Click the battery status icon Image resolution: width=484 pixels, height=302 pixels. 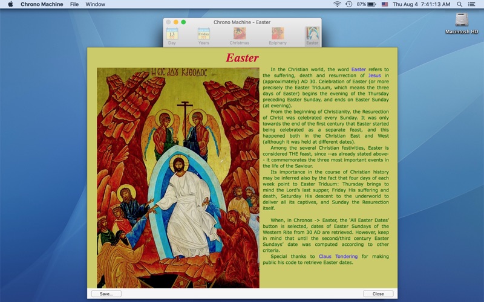(371, 4)
